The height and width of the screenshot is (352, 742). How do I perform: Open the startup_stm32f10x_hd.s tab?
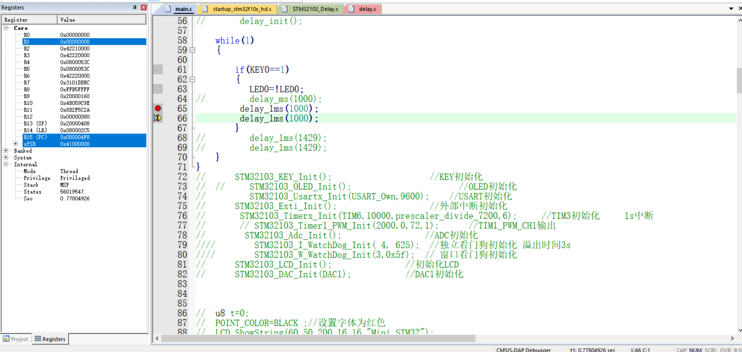tap(237, 9)
